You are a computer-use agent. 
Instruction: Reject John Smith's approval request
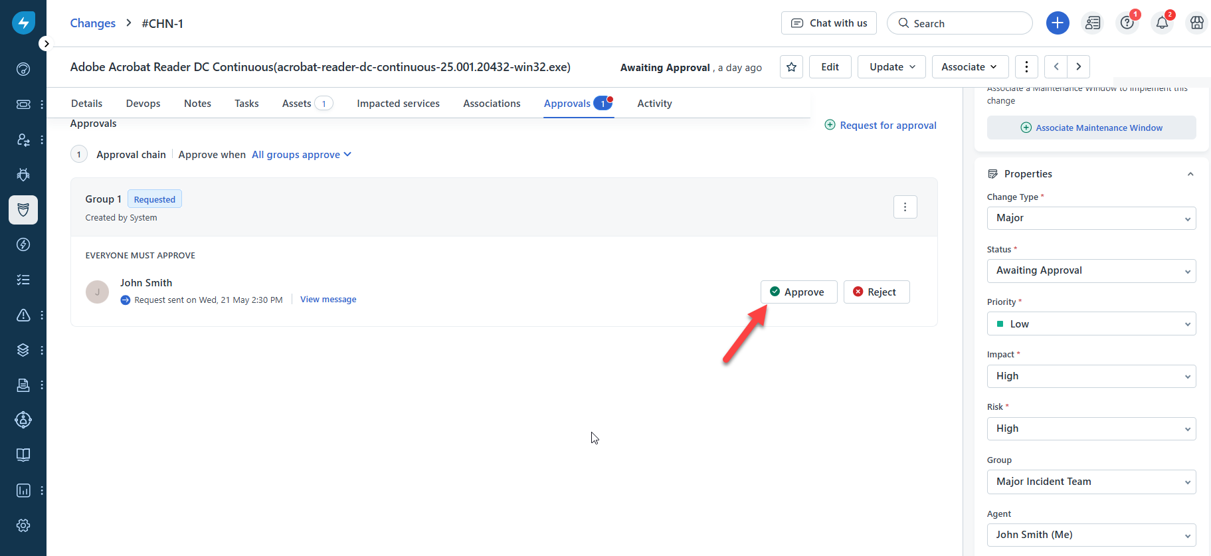[876, 292]
